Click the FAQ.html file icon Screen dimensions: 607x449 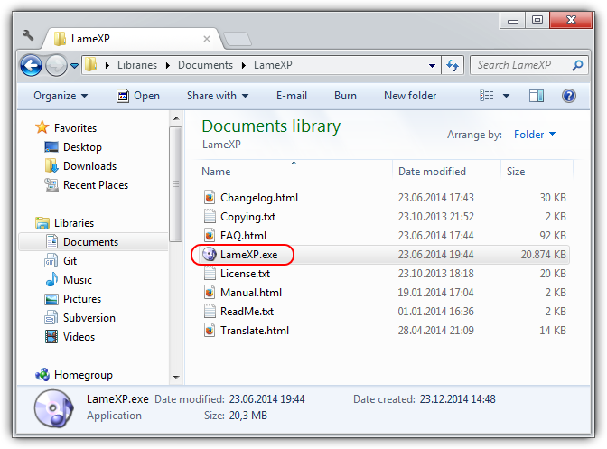[x=210, y=235]
